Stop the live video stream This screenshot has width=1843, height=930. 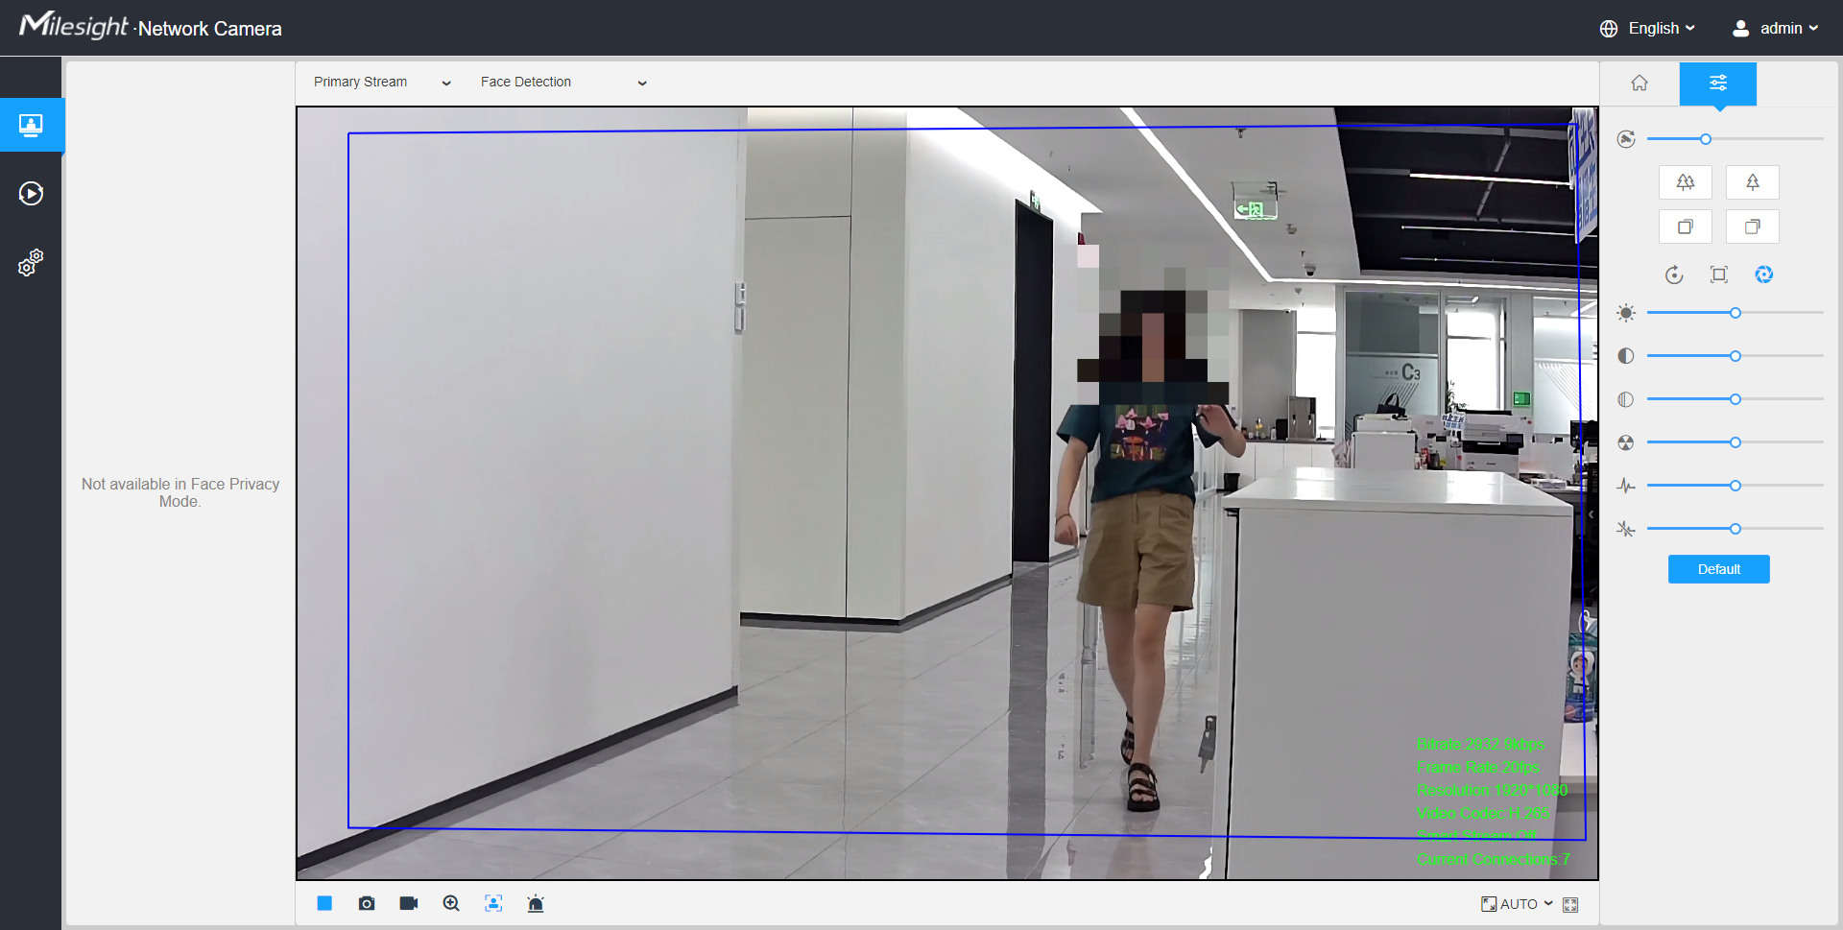pyautogui.click(x=324, y=903)
